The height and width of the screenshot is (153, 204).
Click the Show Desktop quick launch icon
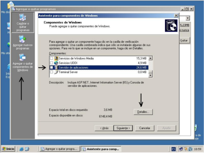(27, 149)
